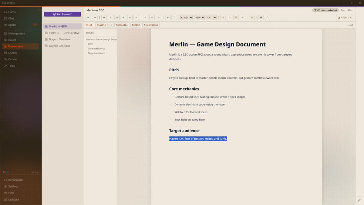
Task: Jump to Pitch in outline
Action: click(91, 44)
